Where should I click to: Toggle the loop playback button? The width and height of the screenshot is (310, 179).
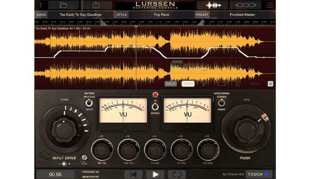pos(177,174)
